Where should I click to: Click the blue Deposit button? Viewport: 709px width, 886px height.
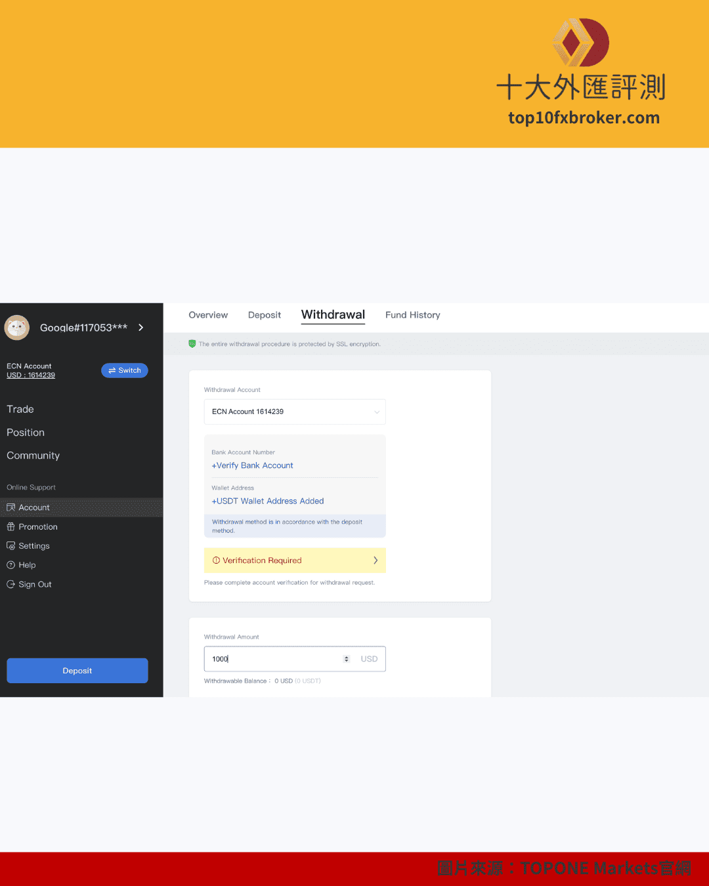[x=77, y=671]
